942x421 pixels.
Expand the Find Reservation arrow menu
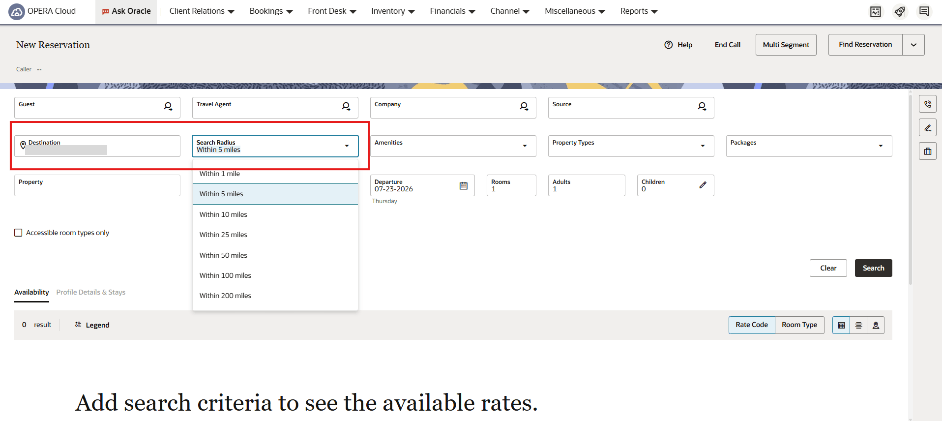[x=913, y=45]
